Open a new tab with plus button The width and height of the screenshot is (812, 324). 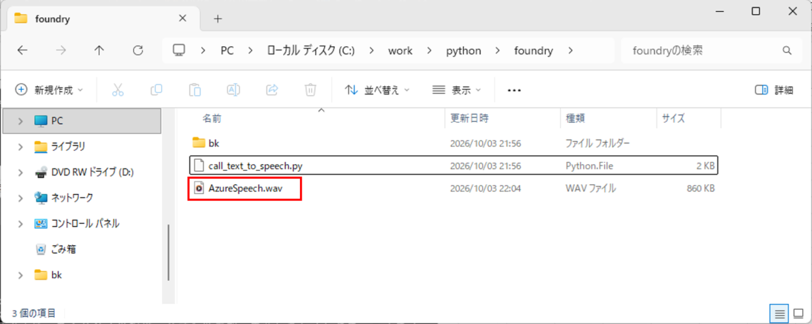tap(217, 19)
